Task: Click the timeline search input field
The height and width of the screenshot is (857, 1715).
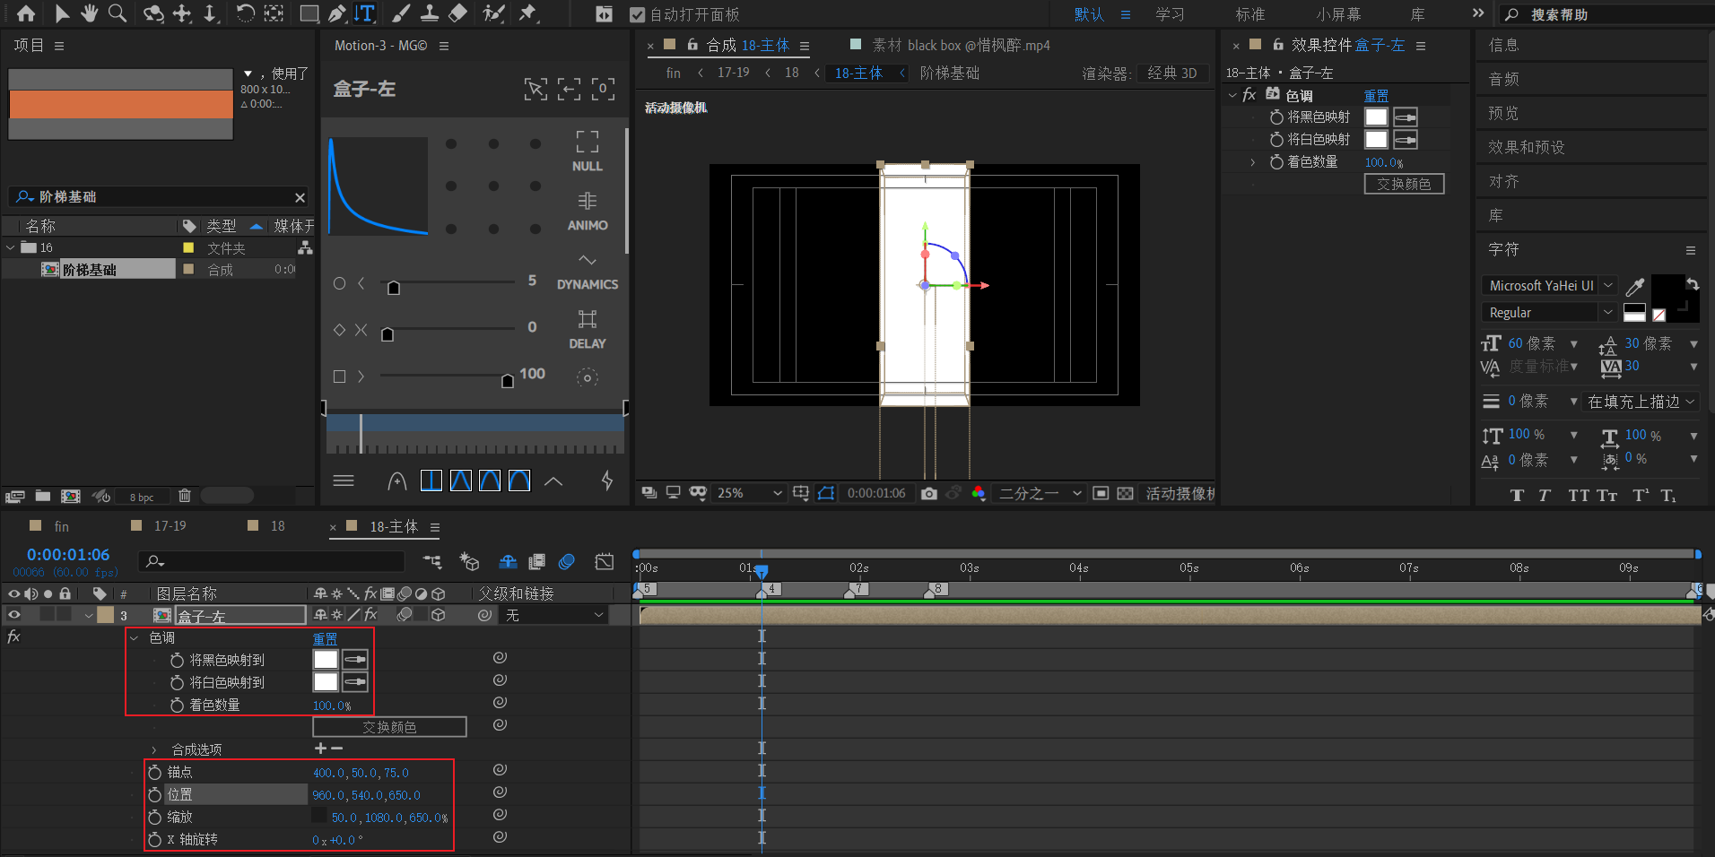Action: point(272,561)
